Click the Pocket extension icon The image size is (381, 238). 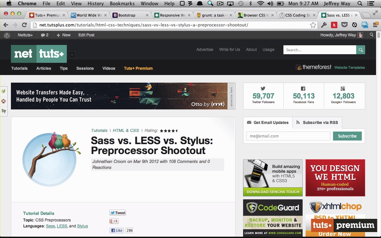[344, 25]
